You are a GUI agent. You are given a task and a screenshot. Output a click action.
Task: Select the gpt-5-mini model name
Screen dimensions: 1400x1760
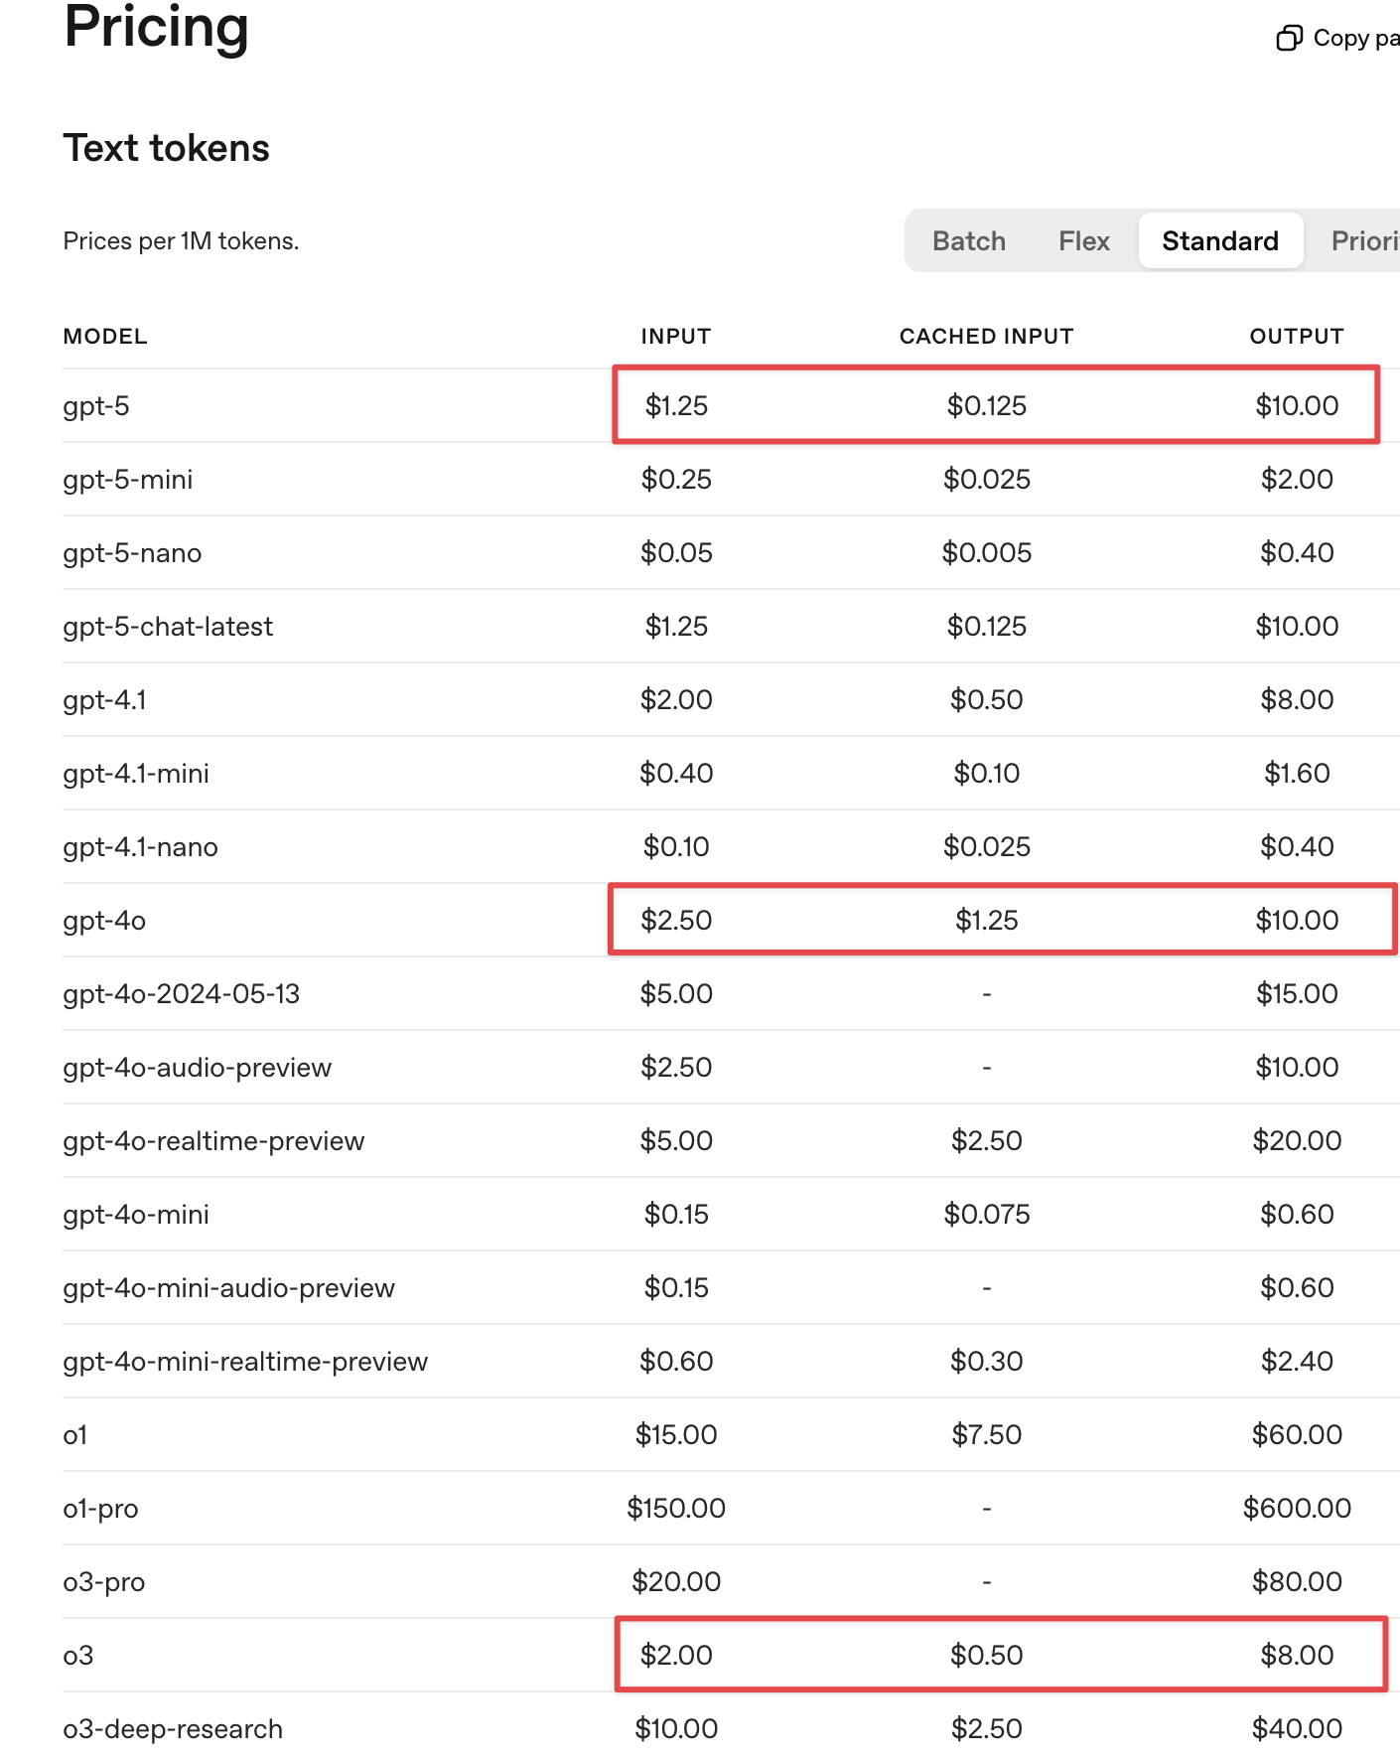tap(128, 480)
